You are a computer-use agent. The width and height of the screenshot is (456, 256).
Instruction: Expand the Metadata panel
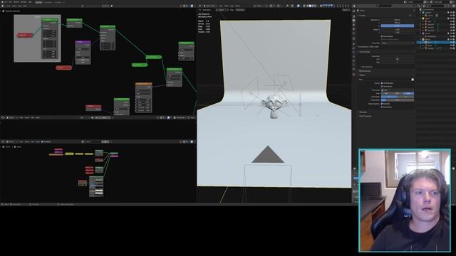tap(363, 112)
